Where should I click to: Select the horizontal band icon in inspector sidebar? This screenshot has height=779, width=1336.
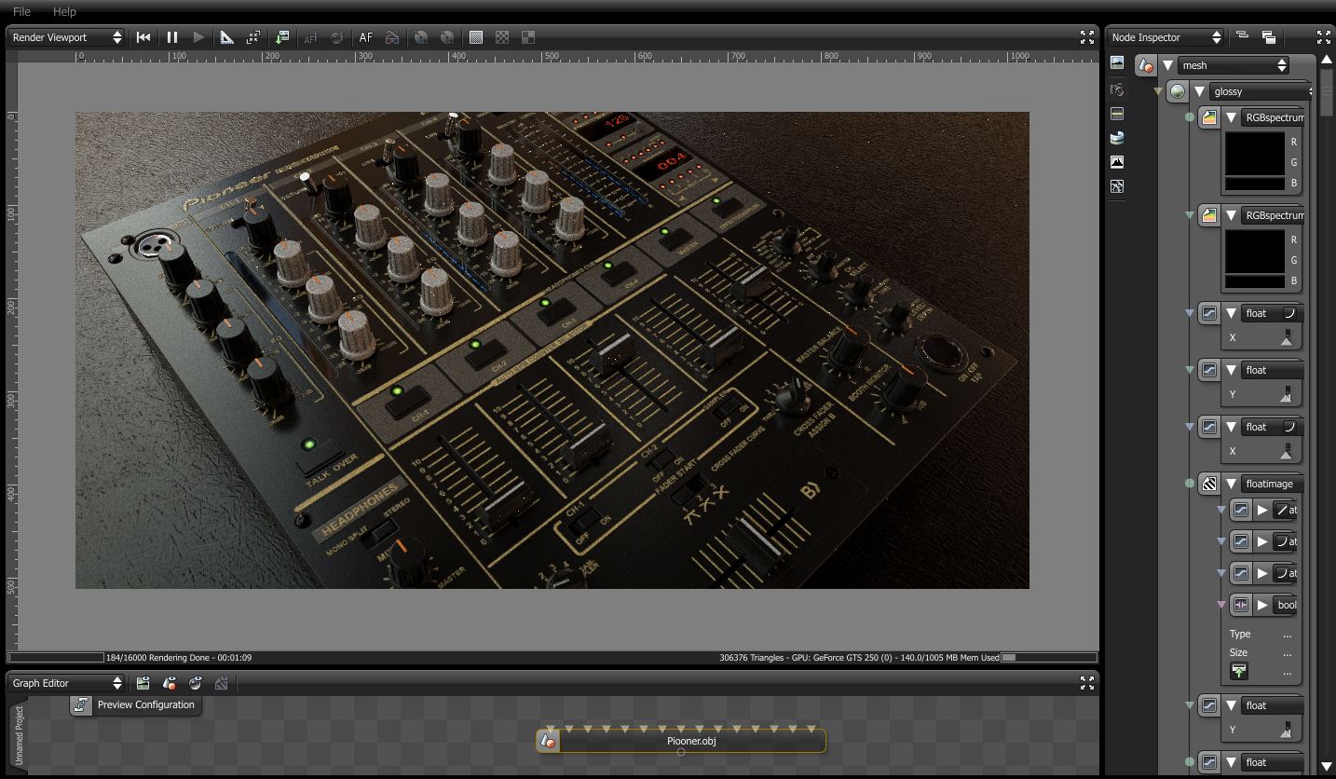coord(1117,114)
